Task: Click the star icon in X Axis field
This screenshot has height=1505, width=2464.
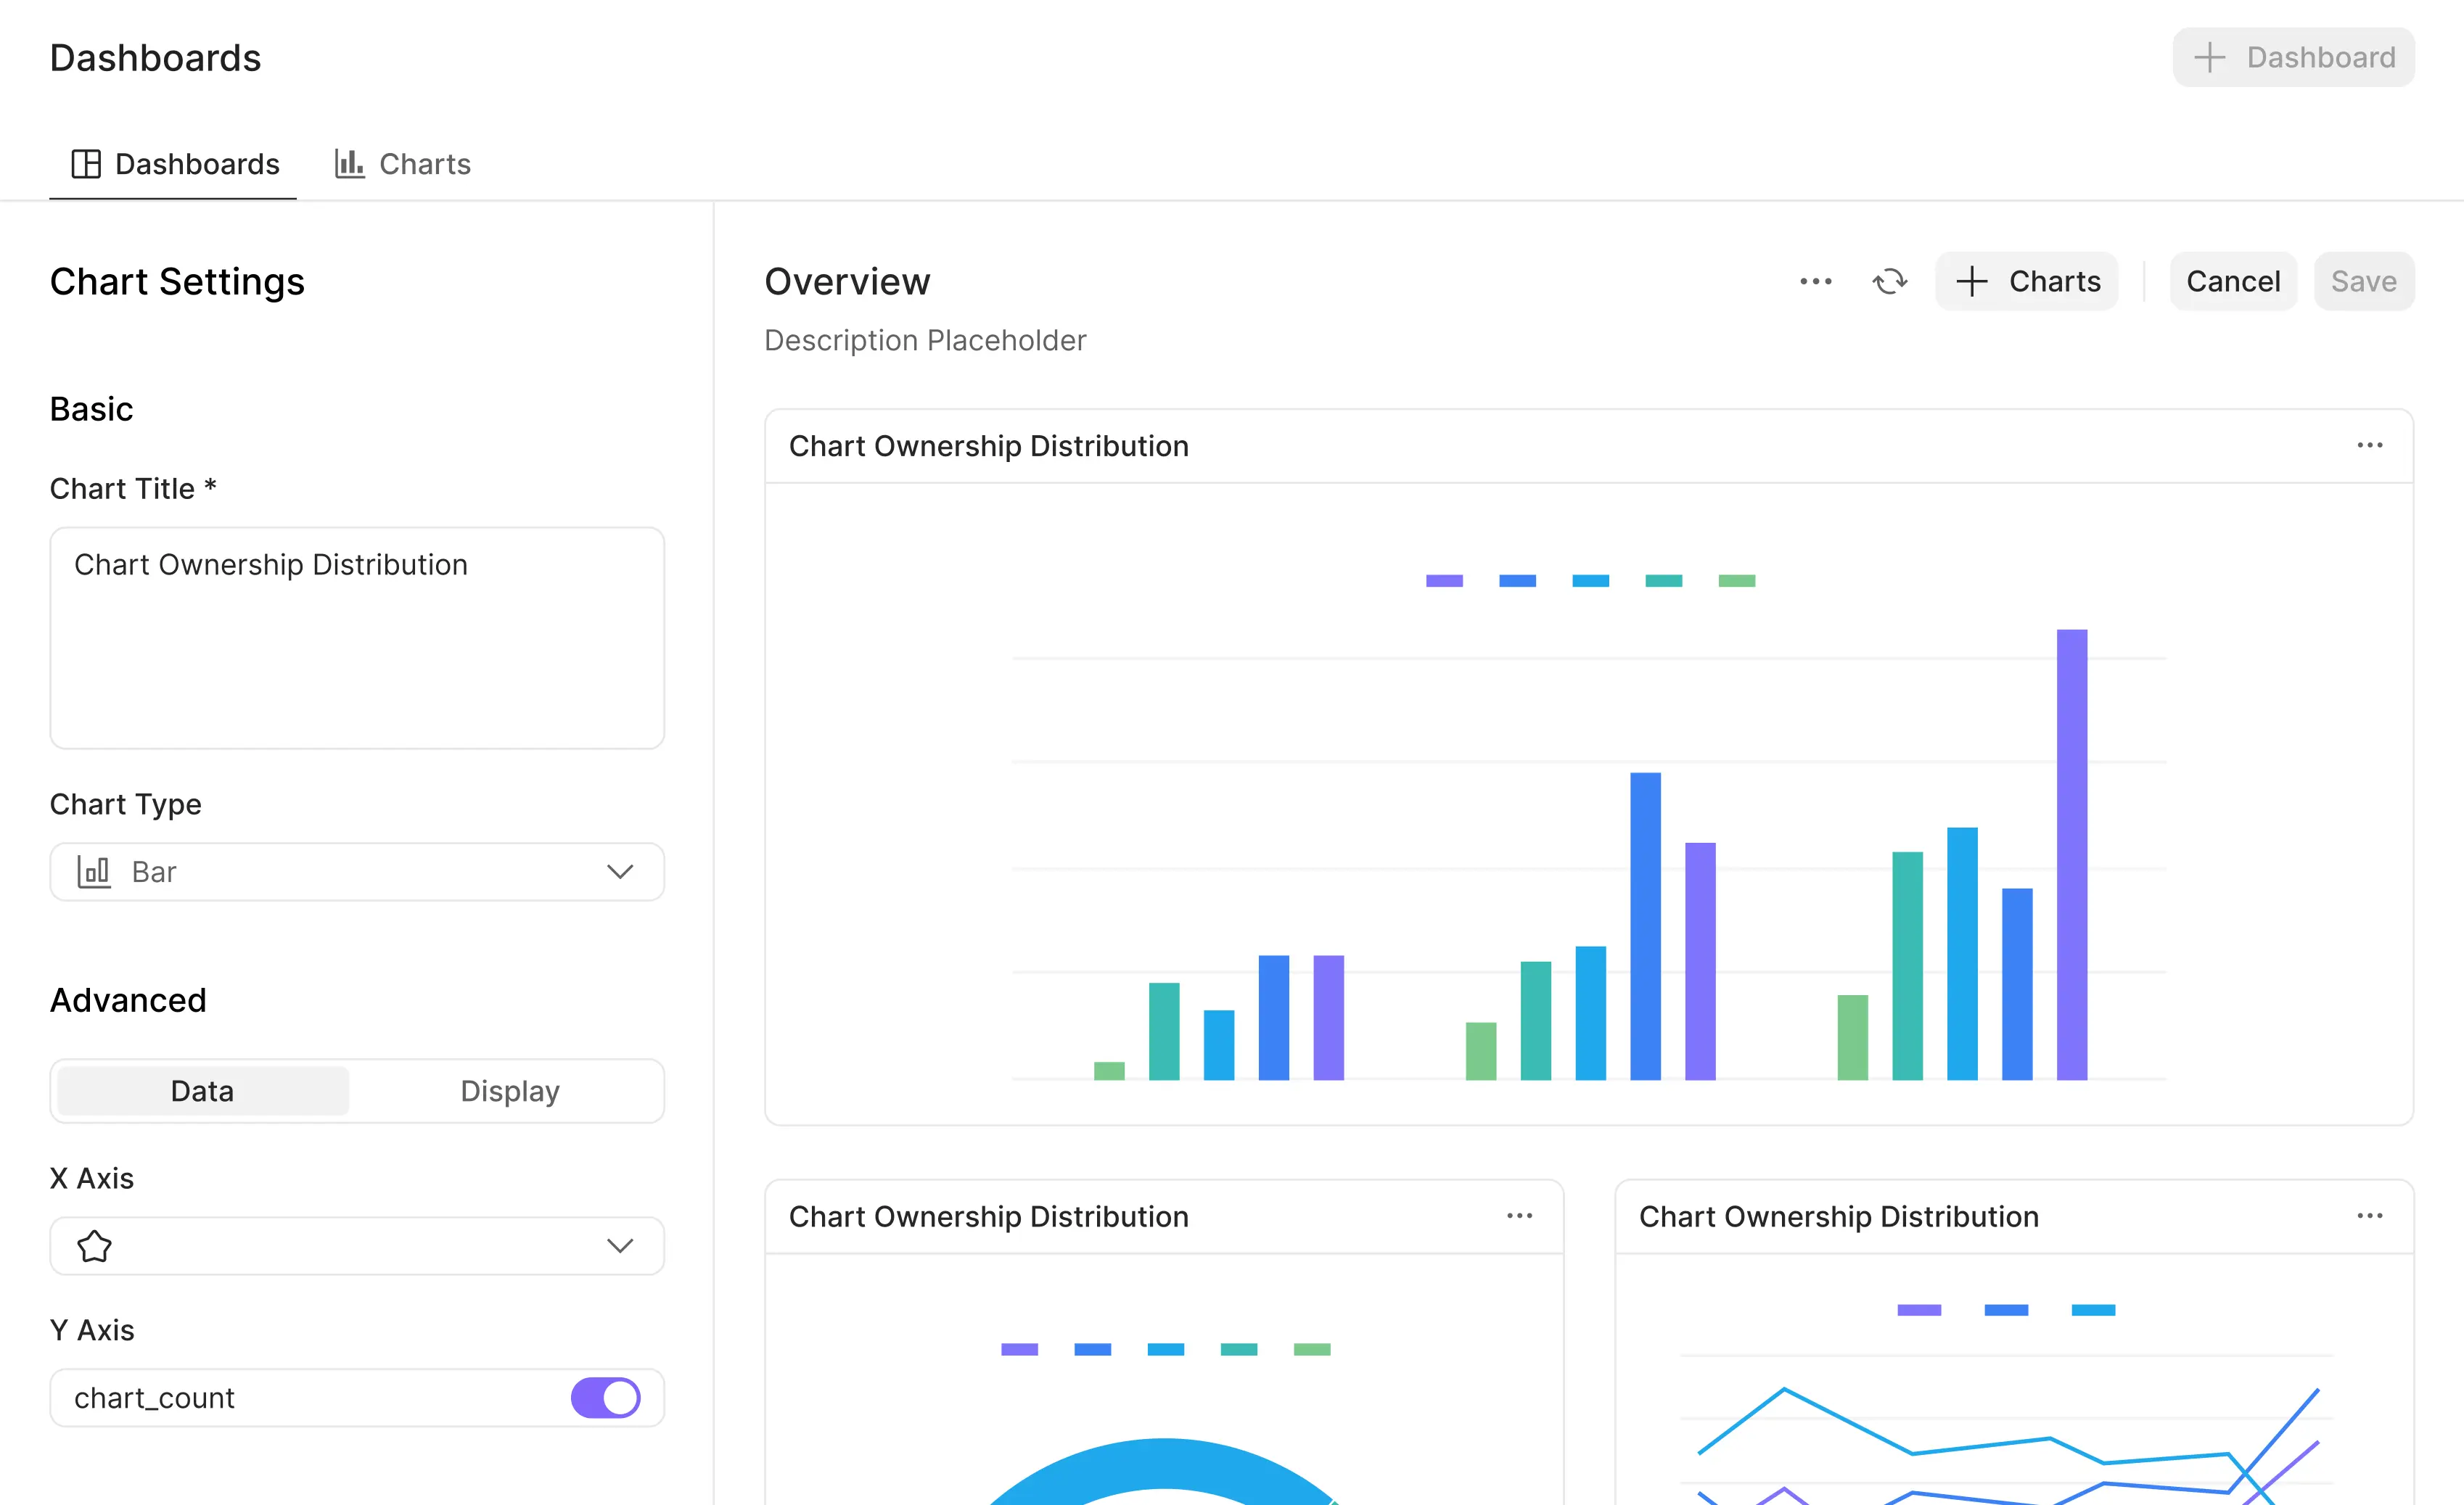Action: 95,1246
